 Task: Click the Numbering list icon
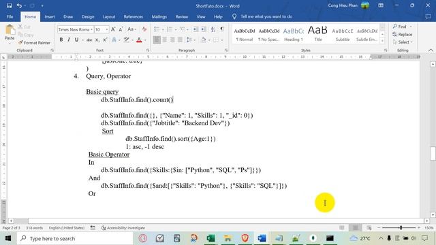[x=170, y=29]
